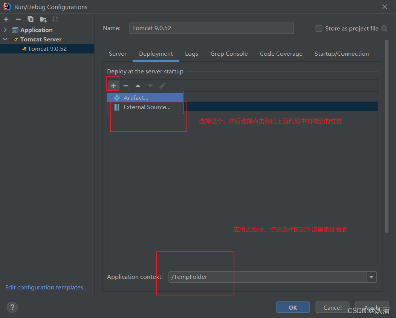The width and height of the screenshot is (396, 318).
Task: Open help with question mark button
Action: pyautogui.click(x=12, y=307)
